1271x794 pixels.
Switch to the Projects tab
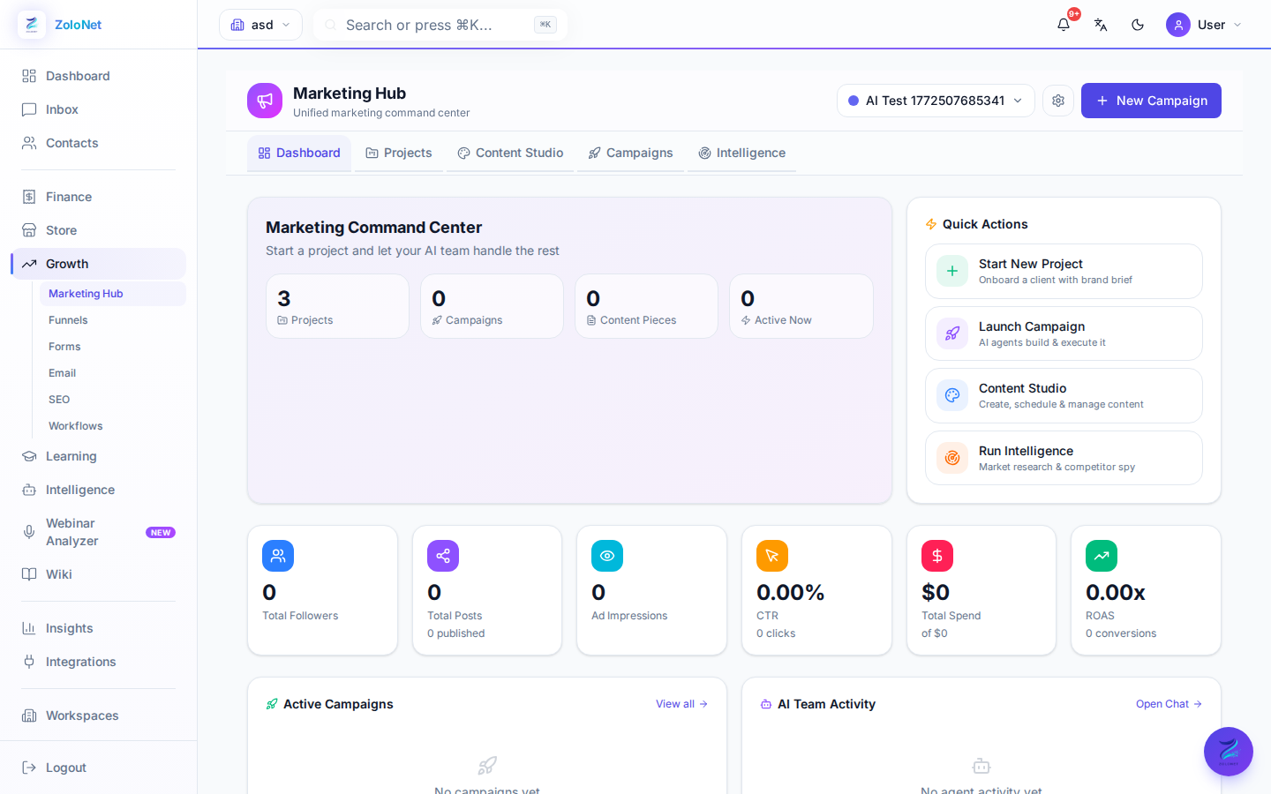(399, 153)
